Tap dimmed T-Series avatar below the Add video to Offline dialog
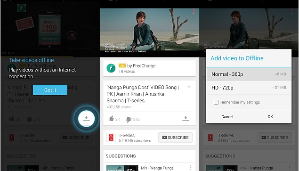This screenshot has width=299, height=171. pyautogui.click(x=210, y=137)
